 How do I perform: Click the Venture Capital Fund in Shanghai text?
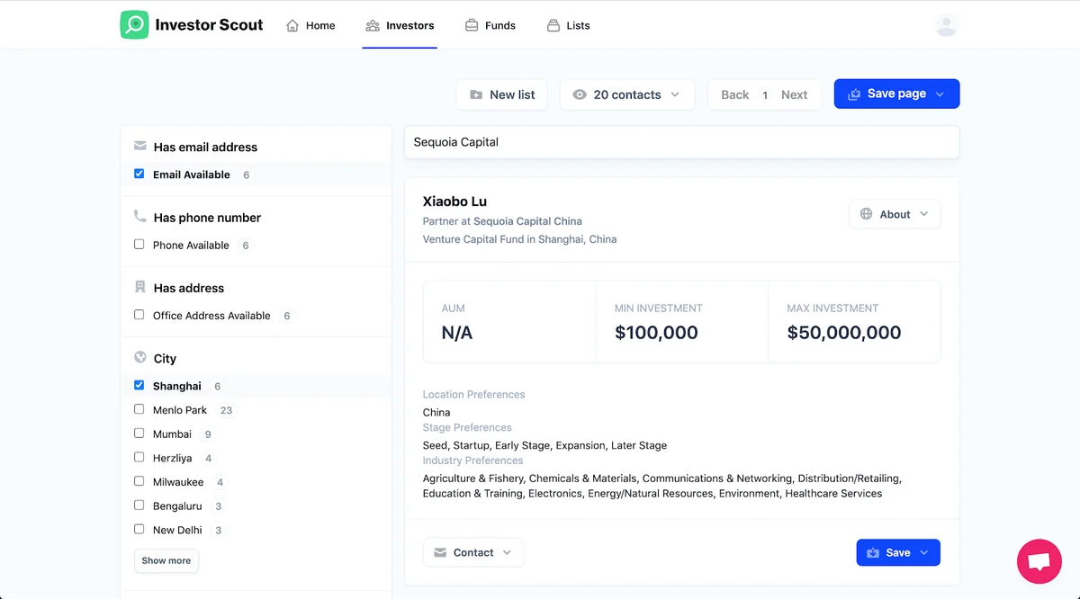pyautogui.click(x=519, y=239)
